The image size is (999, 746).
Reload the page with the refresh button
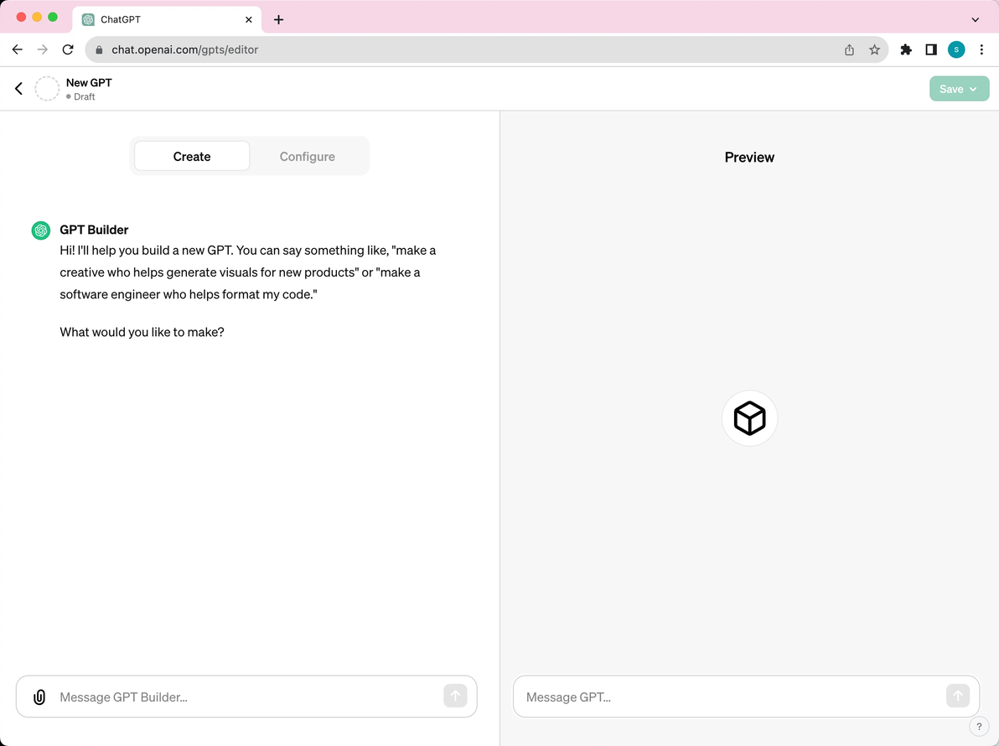(x=68, y=49)
